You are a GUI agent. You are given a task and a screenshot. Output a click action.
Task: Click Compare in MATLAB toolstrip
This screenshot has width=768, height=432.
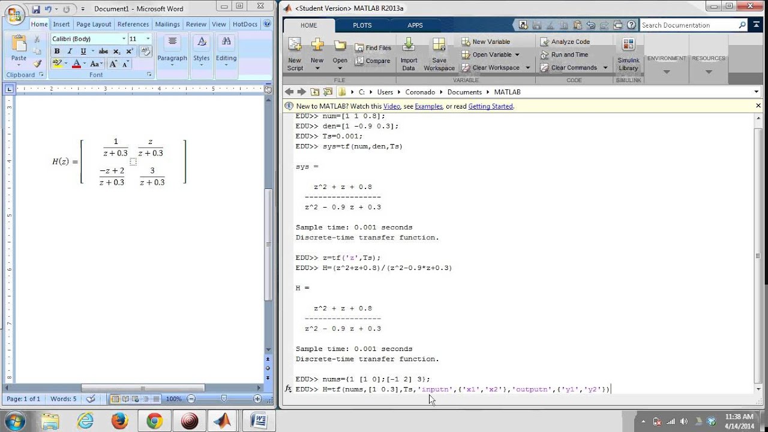pyautogui.click(x=373, y=61)
